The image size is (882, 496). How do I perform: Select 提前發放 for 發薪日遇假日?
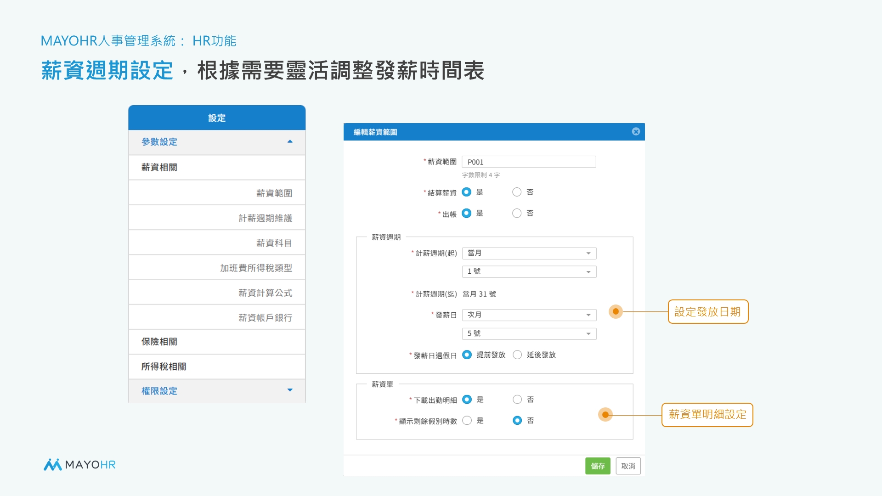tap(467, 355)
